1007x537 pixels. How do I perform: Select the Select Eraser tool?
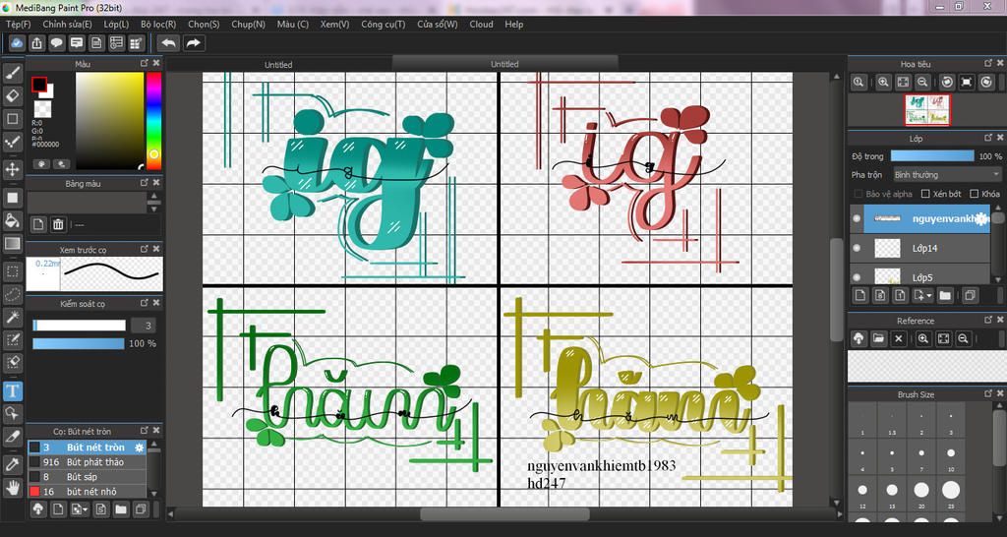[x=12, y=362]
